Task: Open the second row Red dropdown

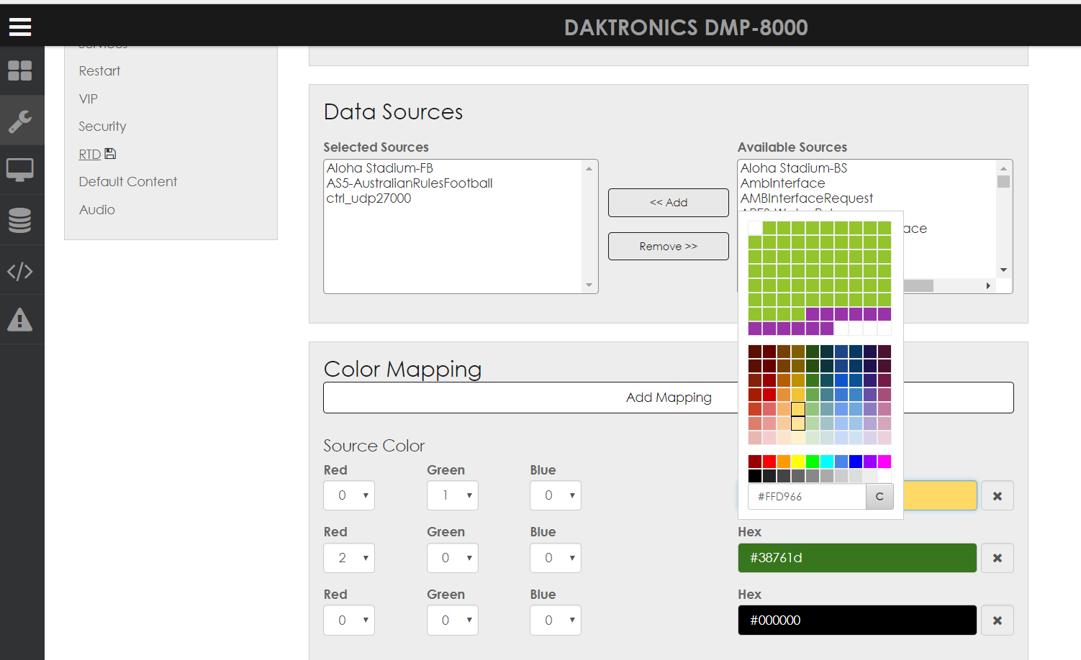Action: [x=349, y=558]
